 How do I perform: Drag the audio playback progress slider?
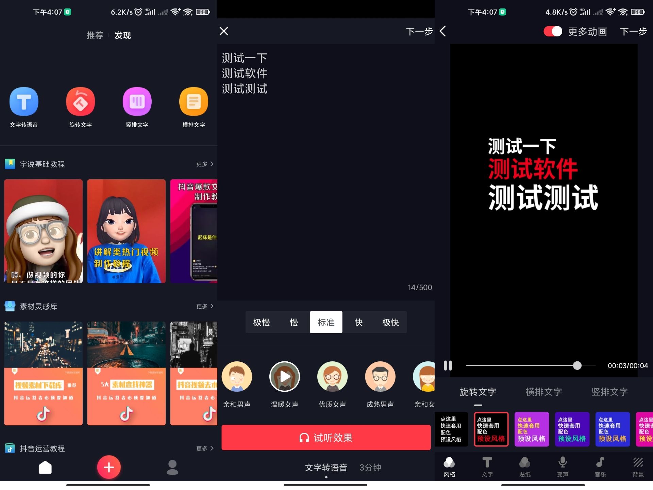tap(576, 366)
